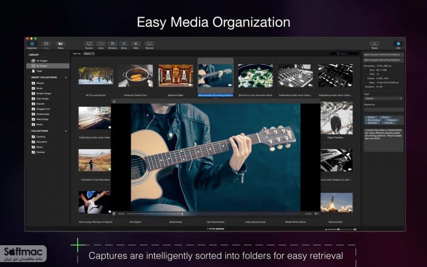Screen dimensions: 427x267
Task: Click the Guitar tag in info panel
Action: click(371, 117)
